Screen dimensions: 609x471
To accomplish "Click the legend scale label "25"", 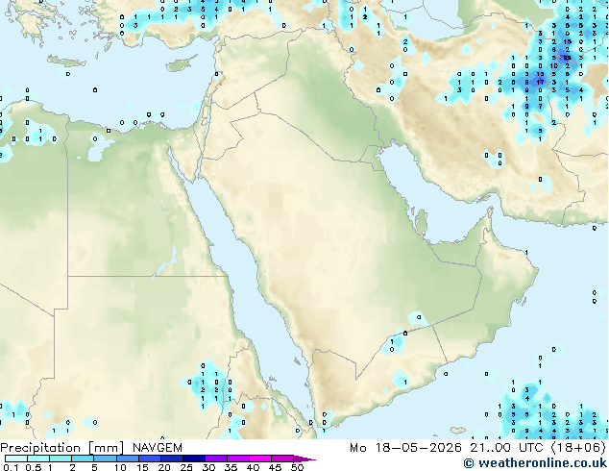I will click(x=186, y=467).
